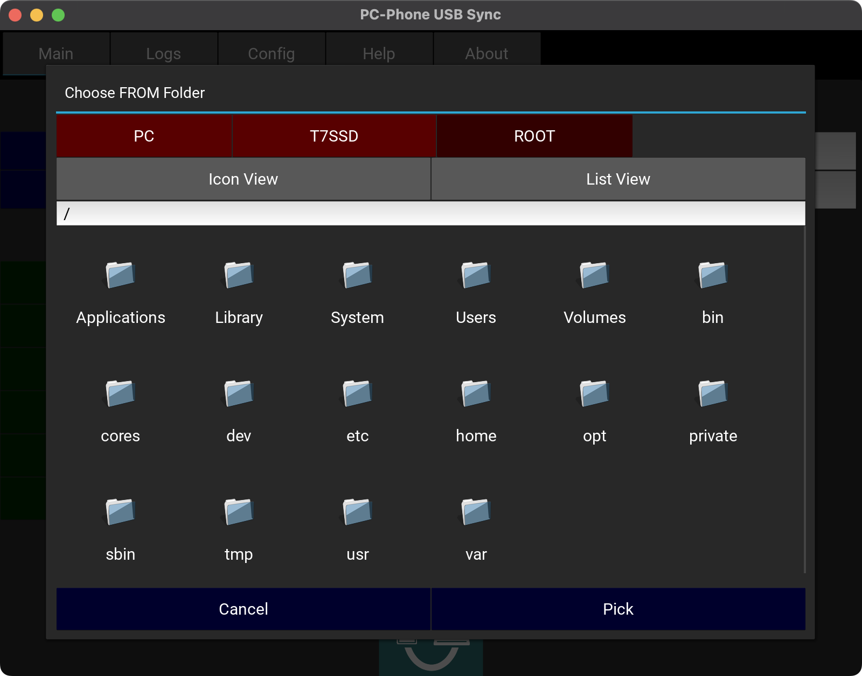Open the home folder icon
The image size is (862, 676).
[476, 394]
